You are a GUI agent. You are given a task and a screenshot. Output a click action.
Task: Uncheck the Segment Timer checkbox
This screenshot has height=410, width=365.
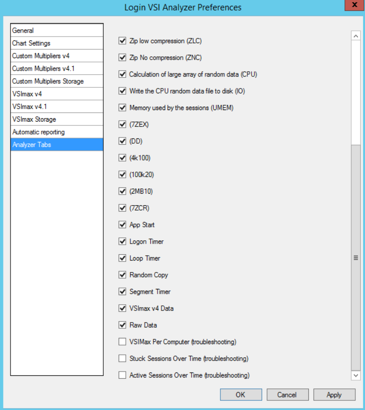point(122,292)
